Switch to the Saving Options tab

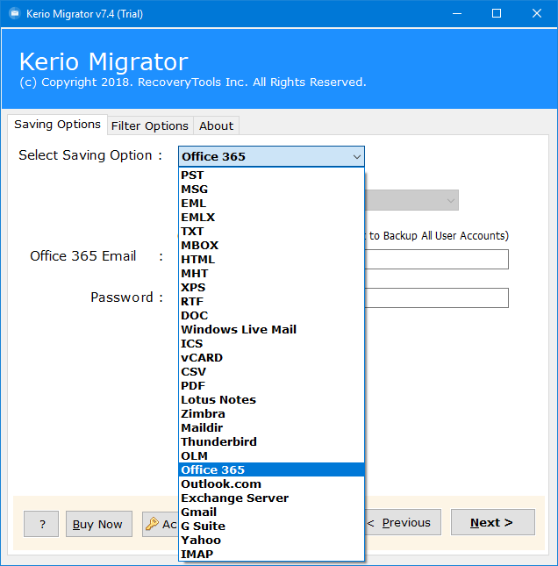tap(57, 125)
